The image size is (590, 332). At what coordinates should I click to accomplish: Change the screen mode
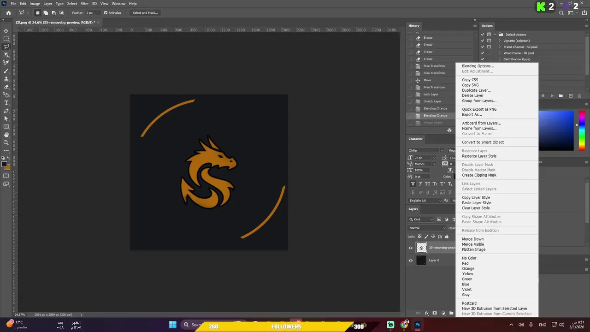click(x=6, y=184)
